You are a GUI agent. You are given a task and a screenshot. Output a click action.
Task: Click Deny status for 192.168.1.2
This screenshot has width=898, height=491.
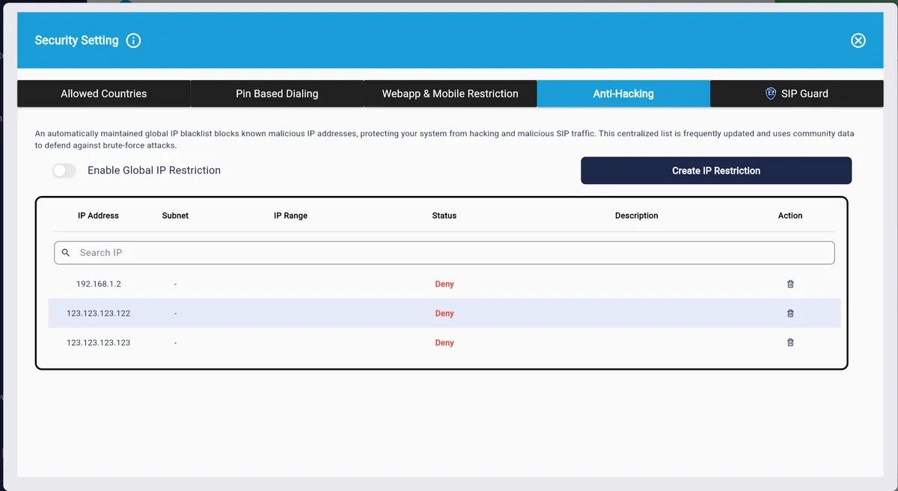tap(445, 284)
